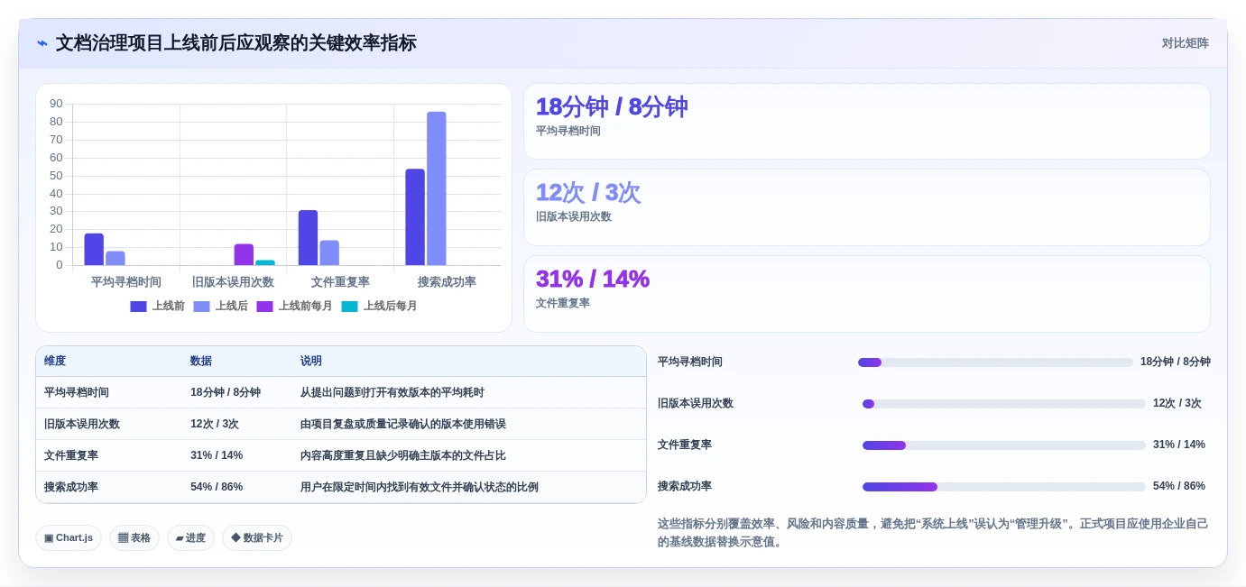Click the 上线前 bar for 平均寻档时间
Screen dimensions: 1246x587
pyautogui.click(x=94, y=250)
